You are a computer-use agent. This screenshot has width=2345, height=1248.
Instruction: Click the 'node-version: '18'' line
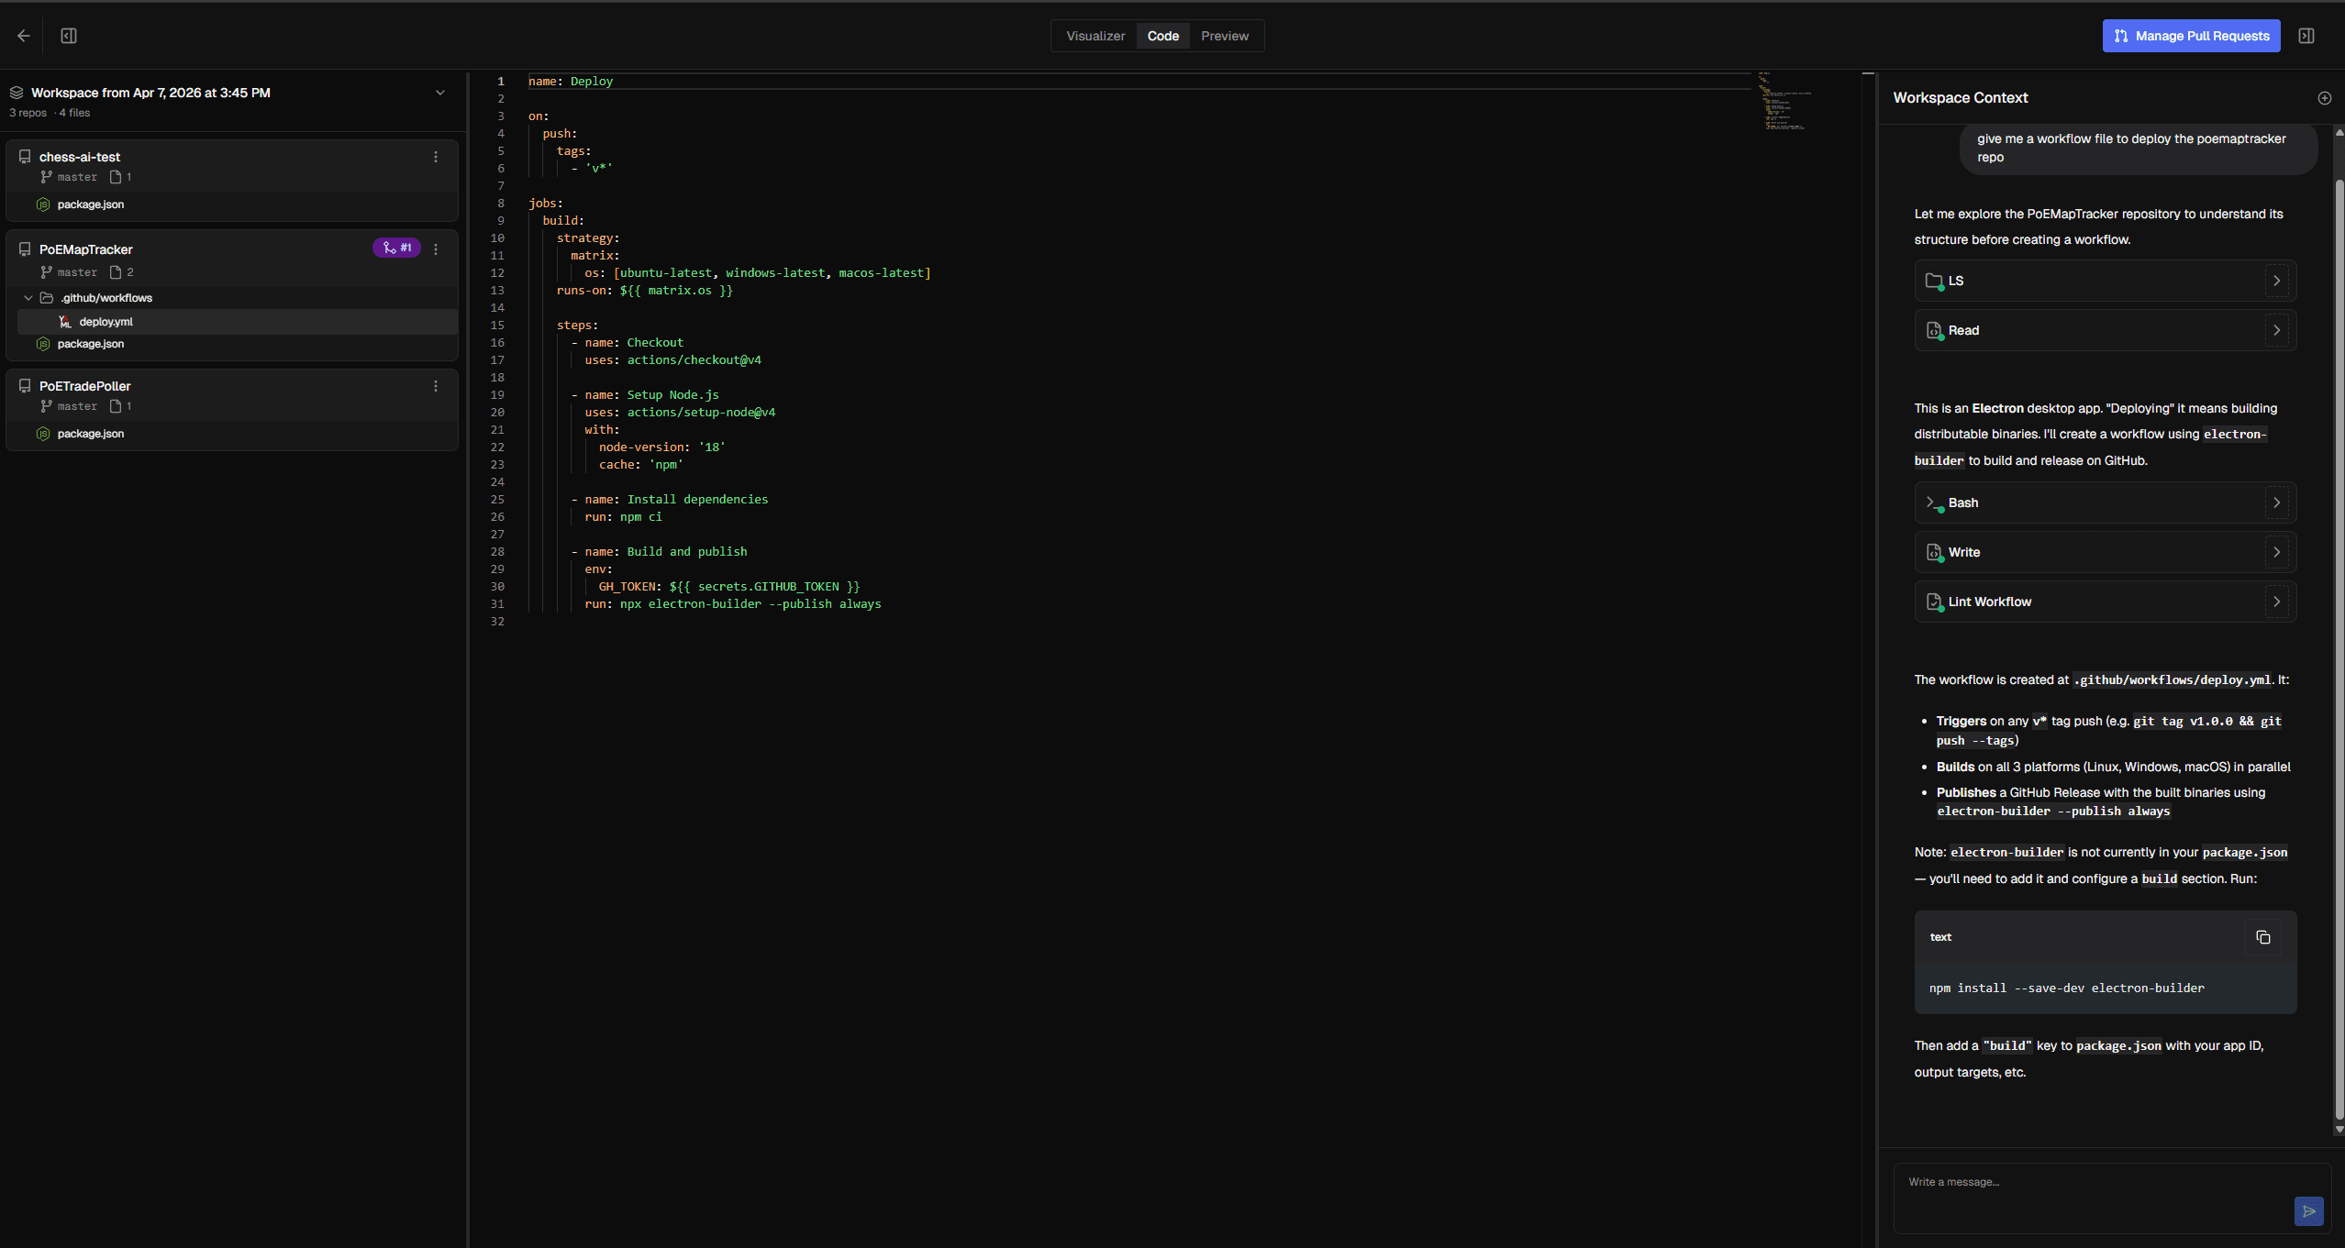tap(661, 447)
